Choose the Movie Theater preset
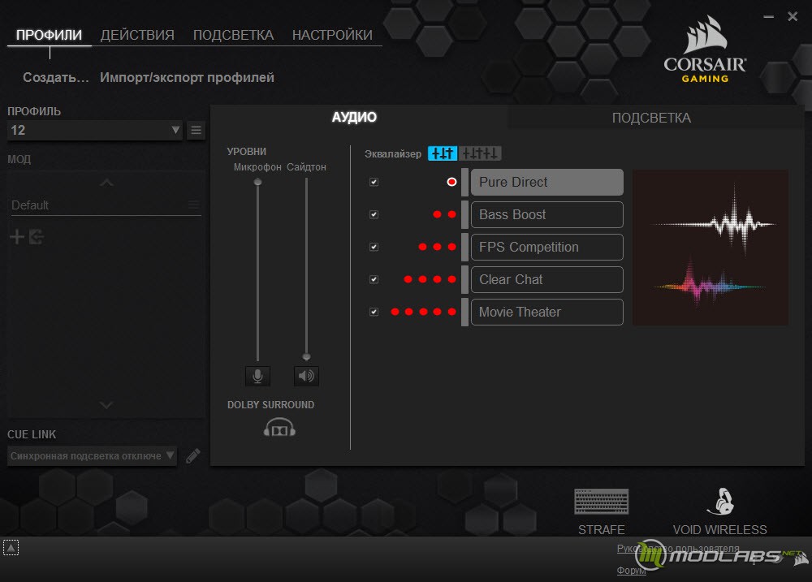This screenshot has width=812, height=582. (546, 312)
